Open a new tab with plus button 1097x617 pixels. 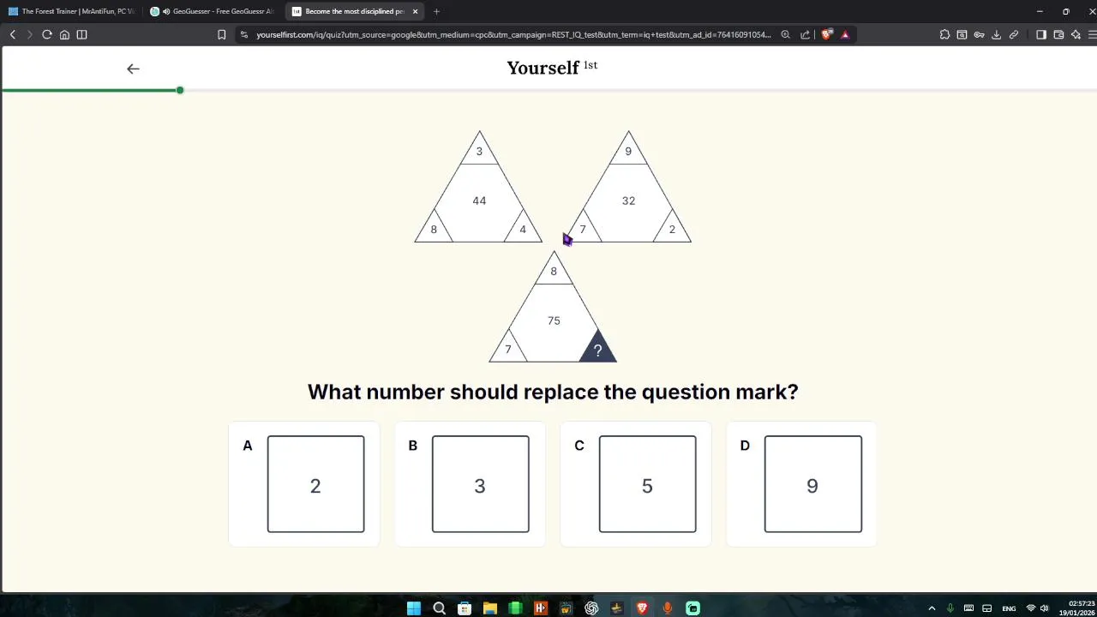click(436, 11)
